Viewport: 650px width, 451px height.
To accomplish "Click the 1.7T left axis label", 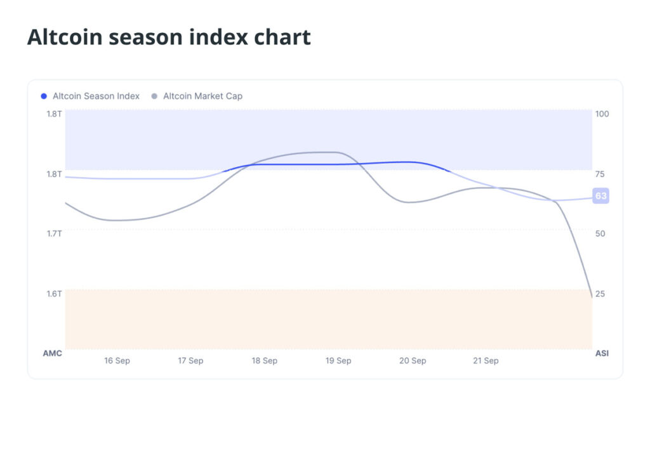I will pyautogui.click(x=53, y=233).
